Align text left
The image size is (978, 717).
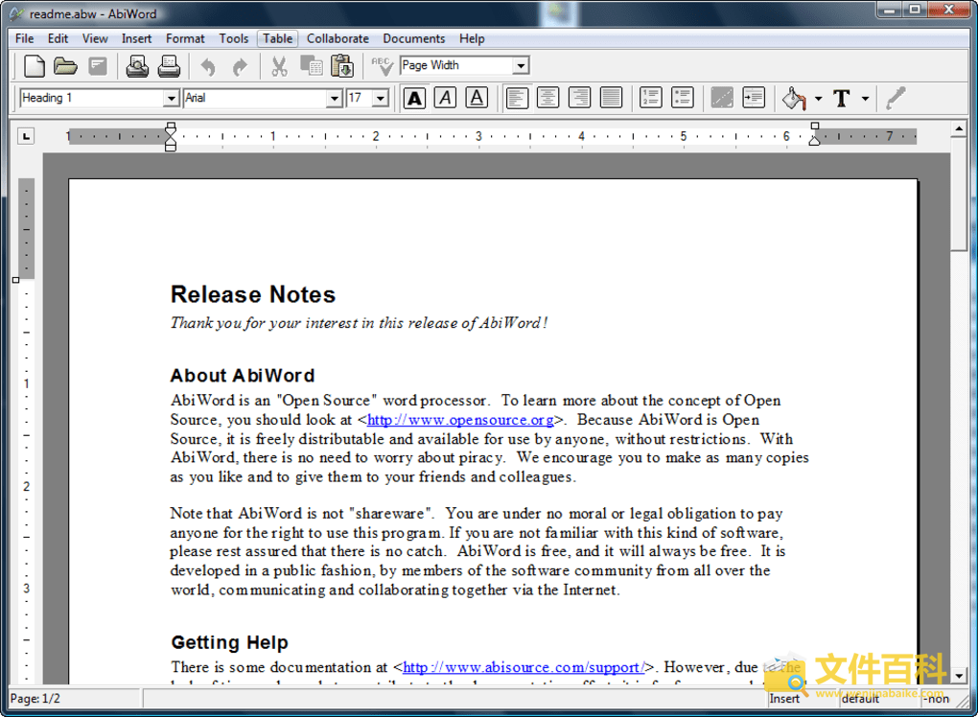click(517, 98)
